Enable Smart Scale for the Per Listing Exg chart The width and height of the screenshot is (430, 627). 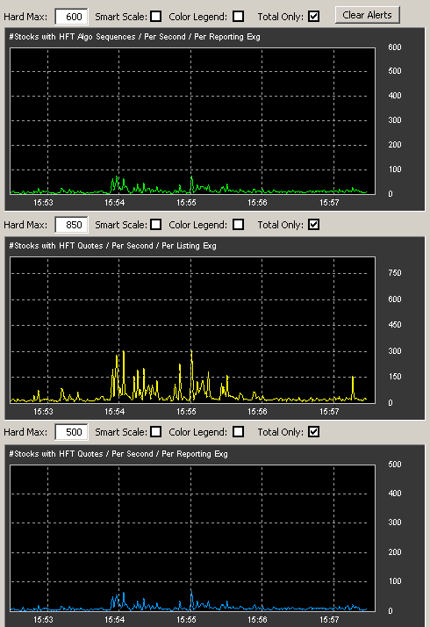pos(156,224)
